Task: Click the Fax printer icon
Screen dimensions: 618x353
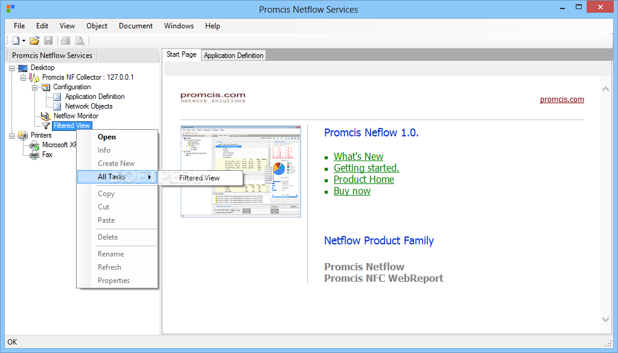Action: point(34,154)
